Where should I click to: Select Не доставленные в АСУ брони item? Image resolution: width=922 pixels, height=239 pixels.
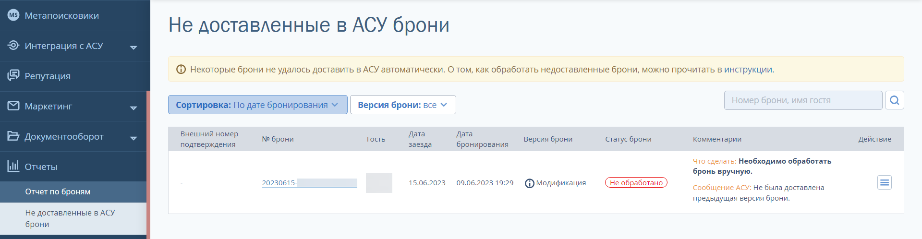pos(70,218)
